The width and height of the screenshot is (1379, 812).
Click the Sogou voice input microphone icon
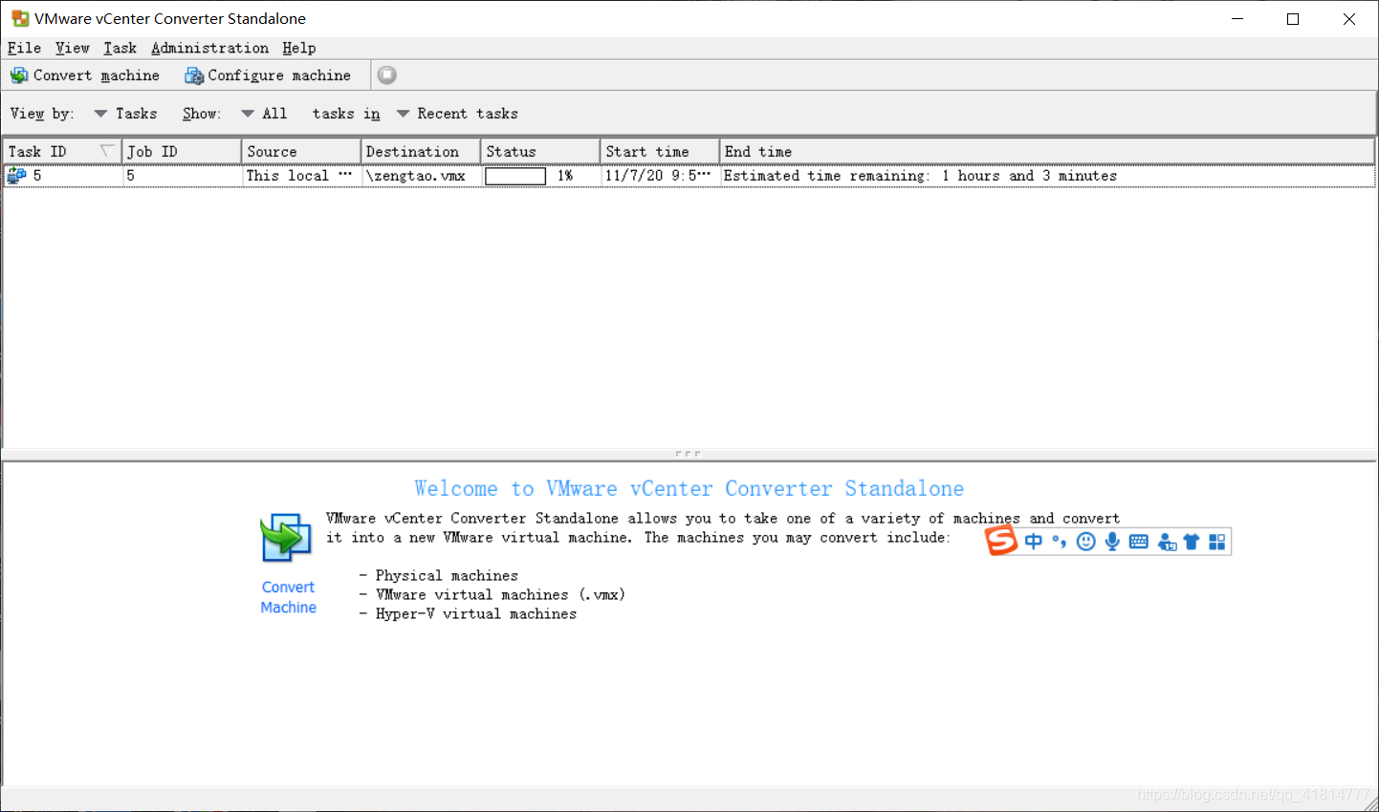click(x=1112, y=542)
